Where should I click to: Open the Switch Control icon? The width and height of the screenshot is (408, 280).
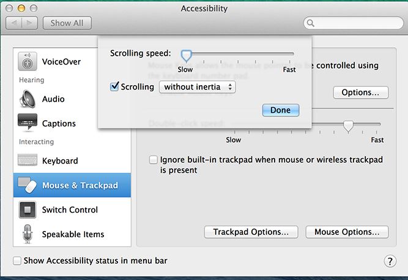click(27, 210)
